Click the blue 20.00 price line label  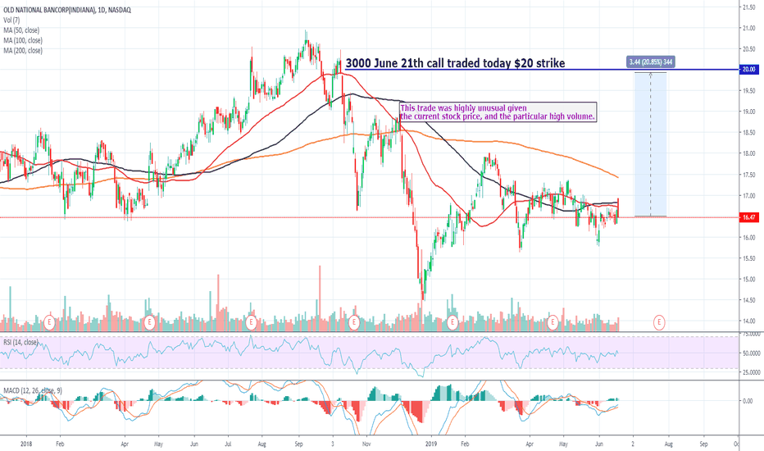tap(748, 70)
